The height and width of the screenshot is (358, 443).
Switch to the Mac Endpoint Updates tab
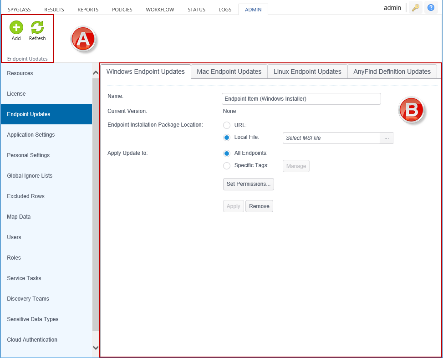[x=229, y=72]
